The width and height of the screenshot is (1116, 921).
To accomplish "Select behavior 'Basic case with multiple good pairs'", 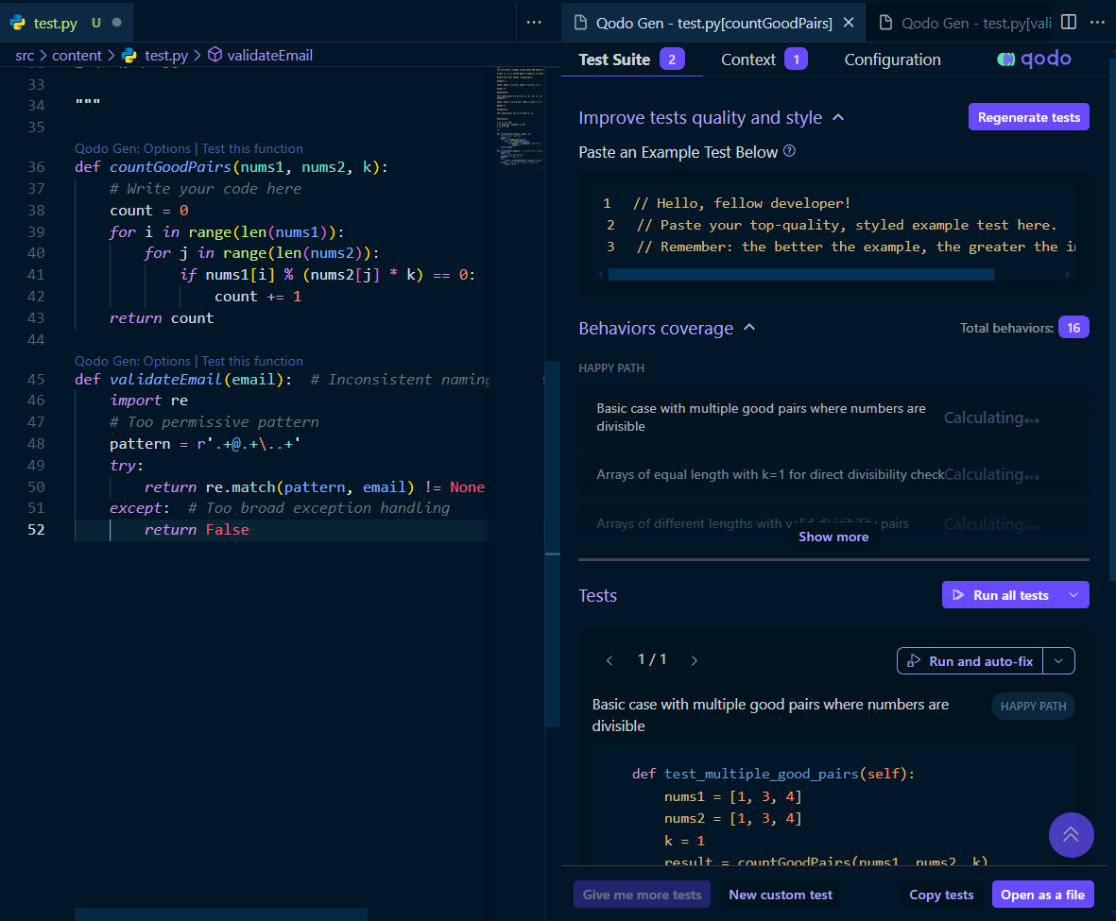I will point(833,418).
